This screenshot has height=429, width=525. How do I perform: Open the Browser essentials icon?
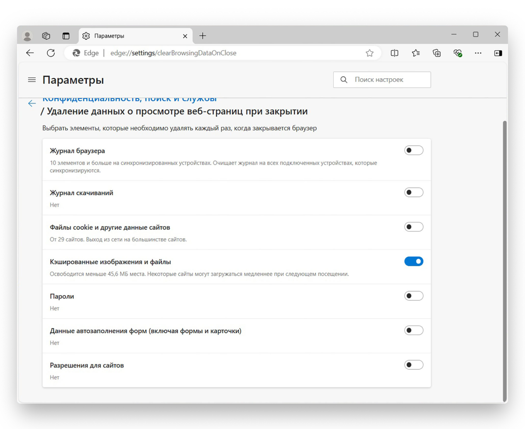point(457,53)
